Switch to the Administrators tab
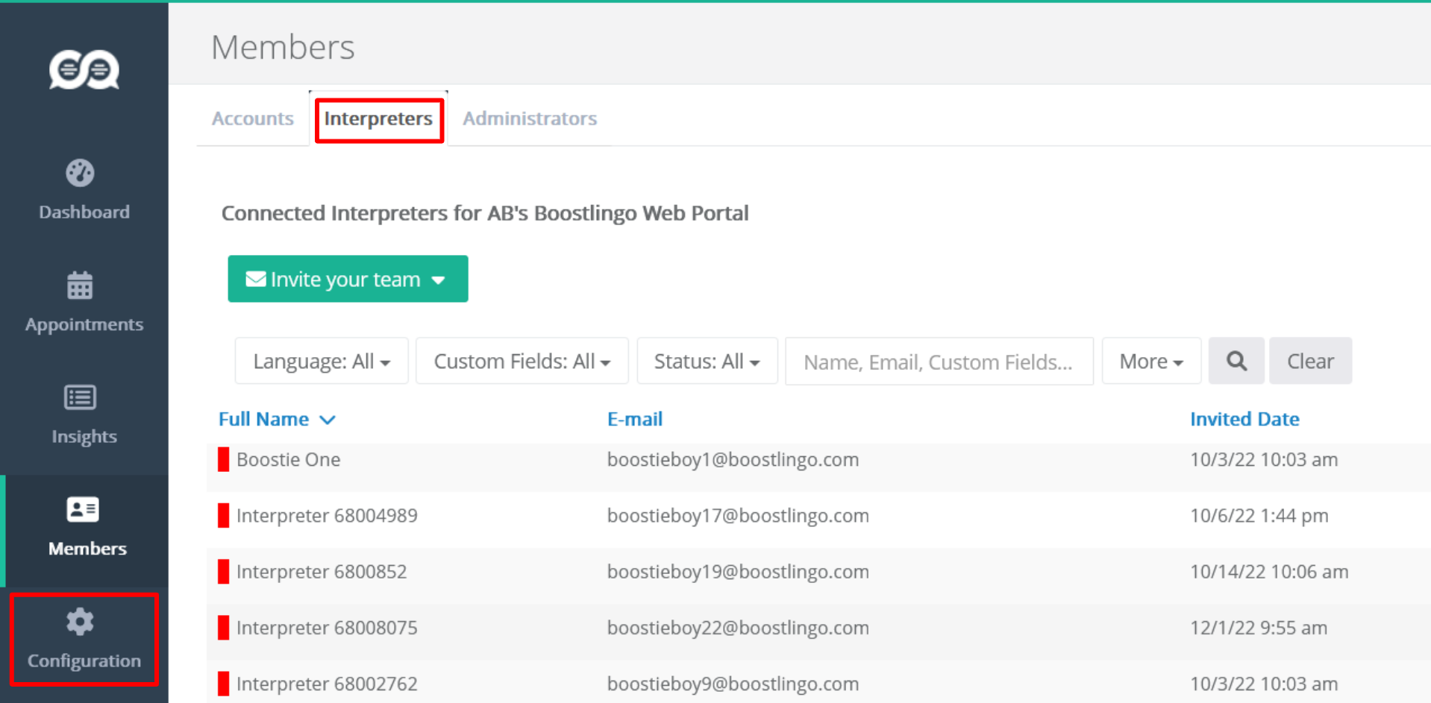Viewport: 1431px width, 703px height. 530,119
